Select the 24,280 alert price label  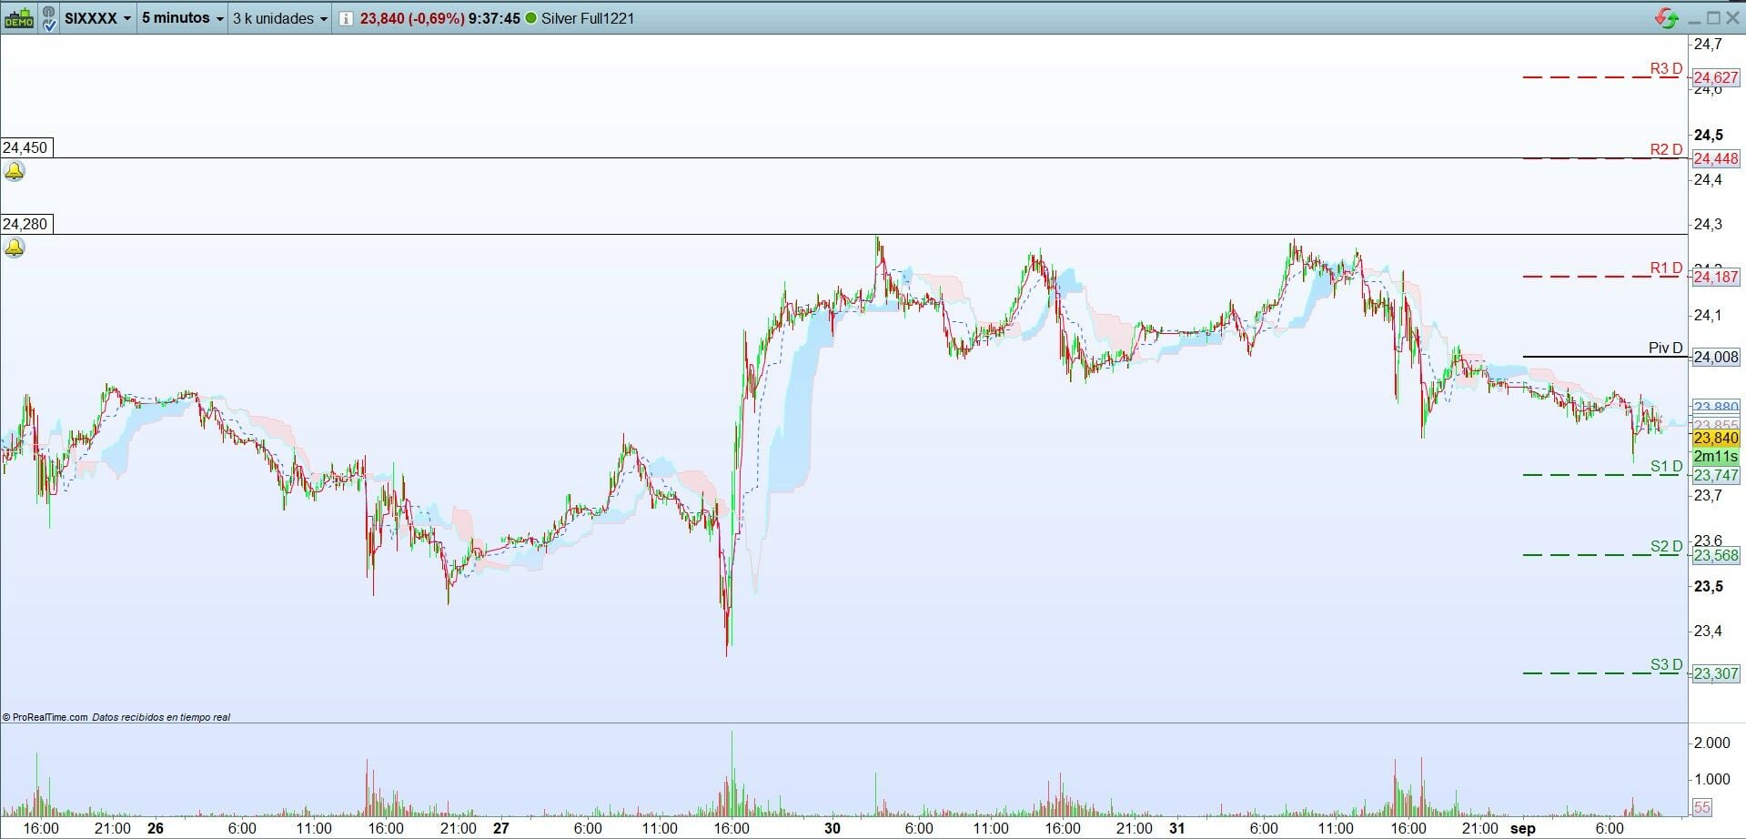coord(26,224)
